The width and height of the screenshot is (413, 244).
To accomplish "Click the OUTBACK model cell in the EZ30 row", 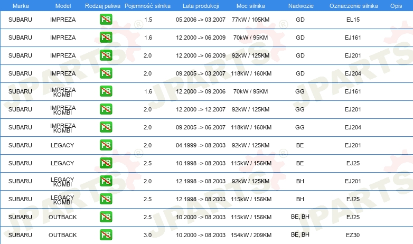I will [x=62, y=235].
